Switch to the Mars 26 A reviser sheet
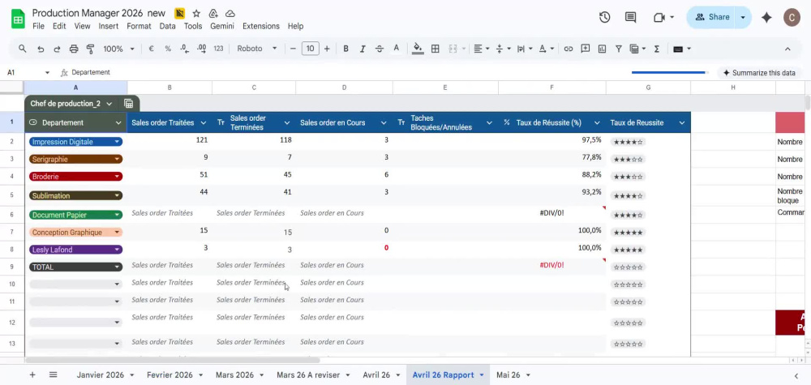Viewport: 811px width, 385px height. tap(308, 374)
